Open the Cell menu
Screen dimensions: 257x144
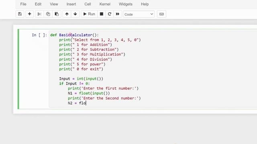coord(88,4)
